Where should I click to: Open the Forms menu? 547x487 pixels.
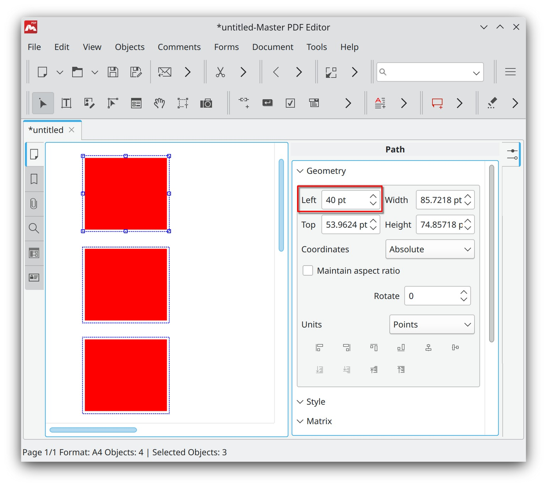point(226,47)
